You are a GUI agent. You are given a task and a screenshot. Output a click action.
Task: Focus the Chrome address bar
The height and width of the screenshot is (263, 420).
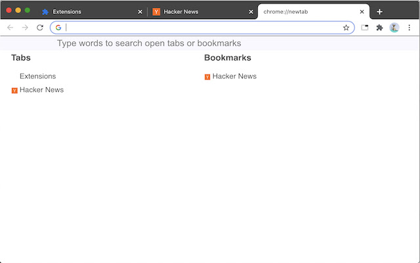[197, 28]
